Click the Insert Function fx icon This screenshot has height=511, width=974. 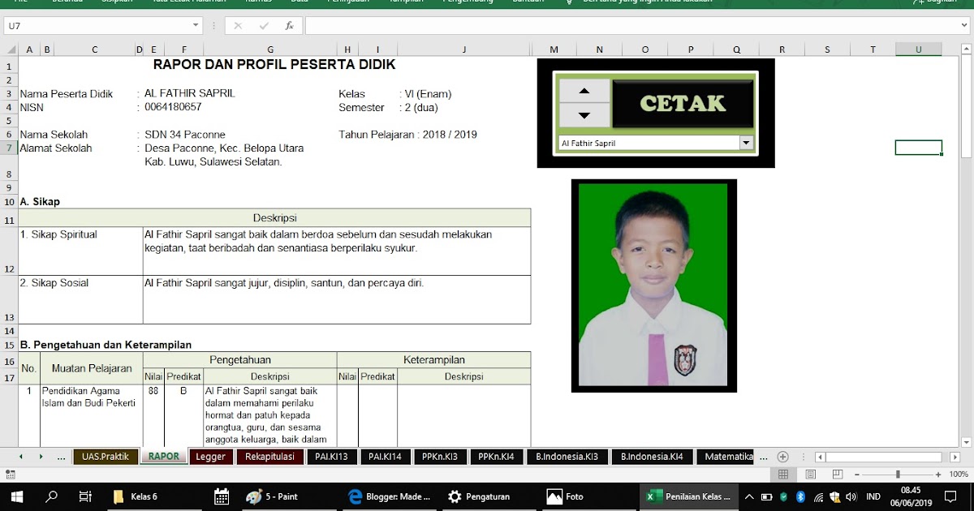click(x=289, y=26)
